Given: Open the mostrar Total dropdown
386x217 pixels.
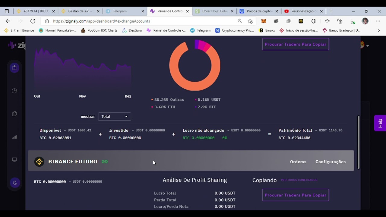Looking at the screenshot, I should coord(114,117).
